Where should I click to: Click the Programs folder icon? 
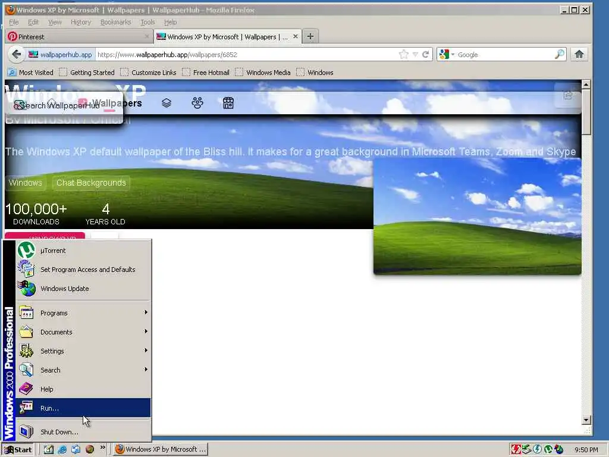click(26, 313)
